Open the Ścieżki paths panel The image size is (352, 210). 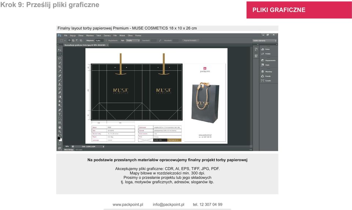[266, 81]
